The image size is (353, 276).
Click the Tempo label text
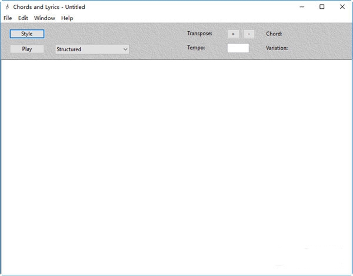point(196,48)
